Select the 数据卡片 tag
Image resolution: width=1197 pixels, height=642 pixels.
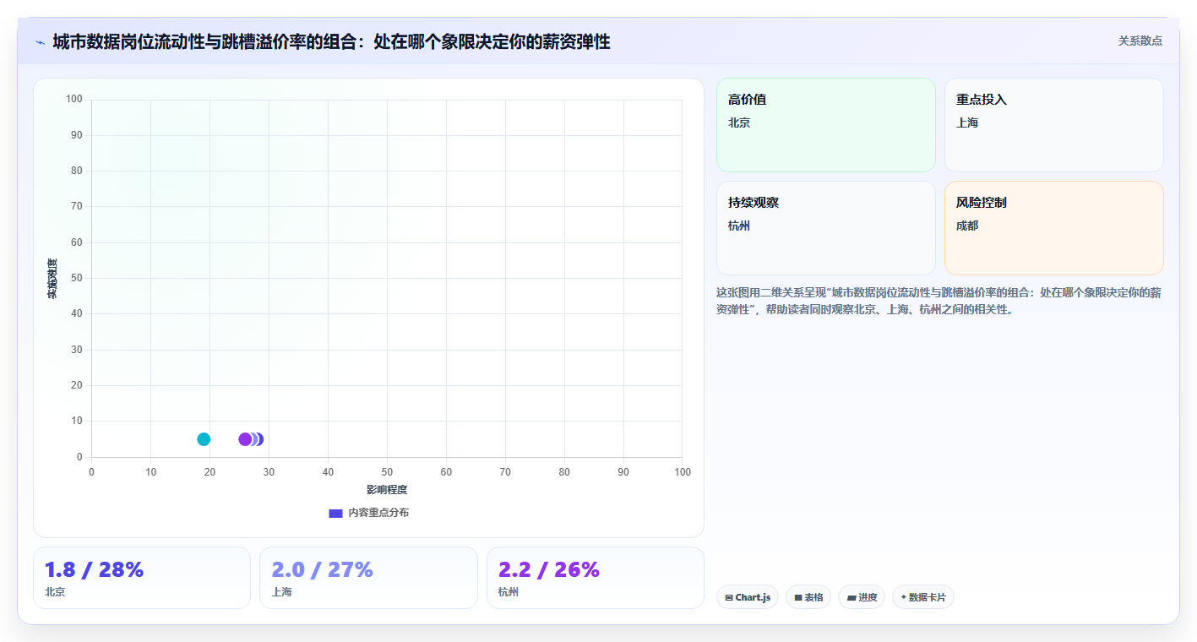click(923, 597)
